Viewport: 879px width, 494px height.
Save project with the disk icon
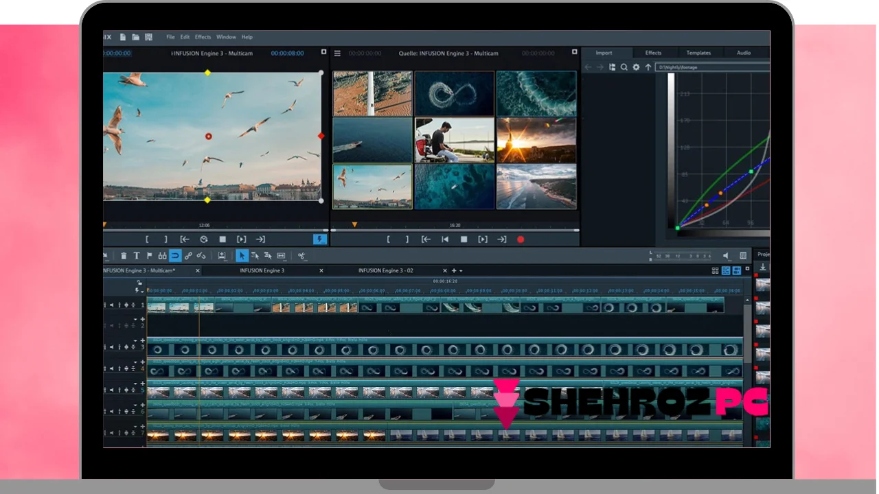click(147, 37)
